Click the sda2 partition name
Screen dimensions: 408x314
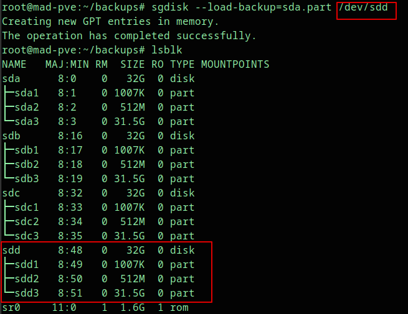click(27, 108)
